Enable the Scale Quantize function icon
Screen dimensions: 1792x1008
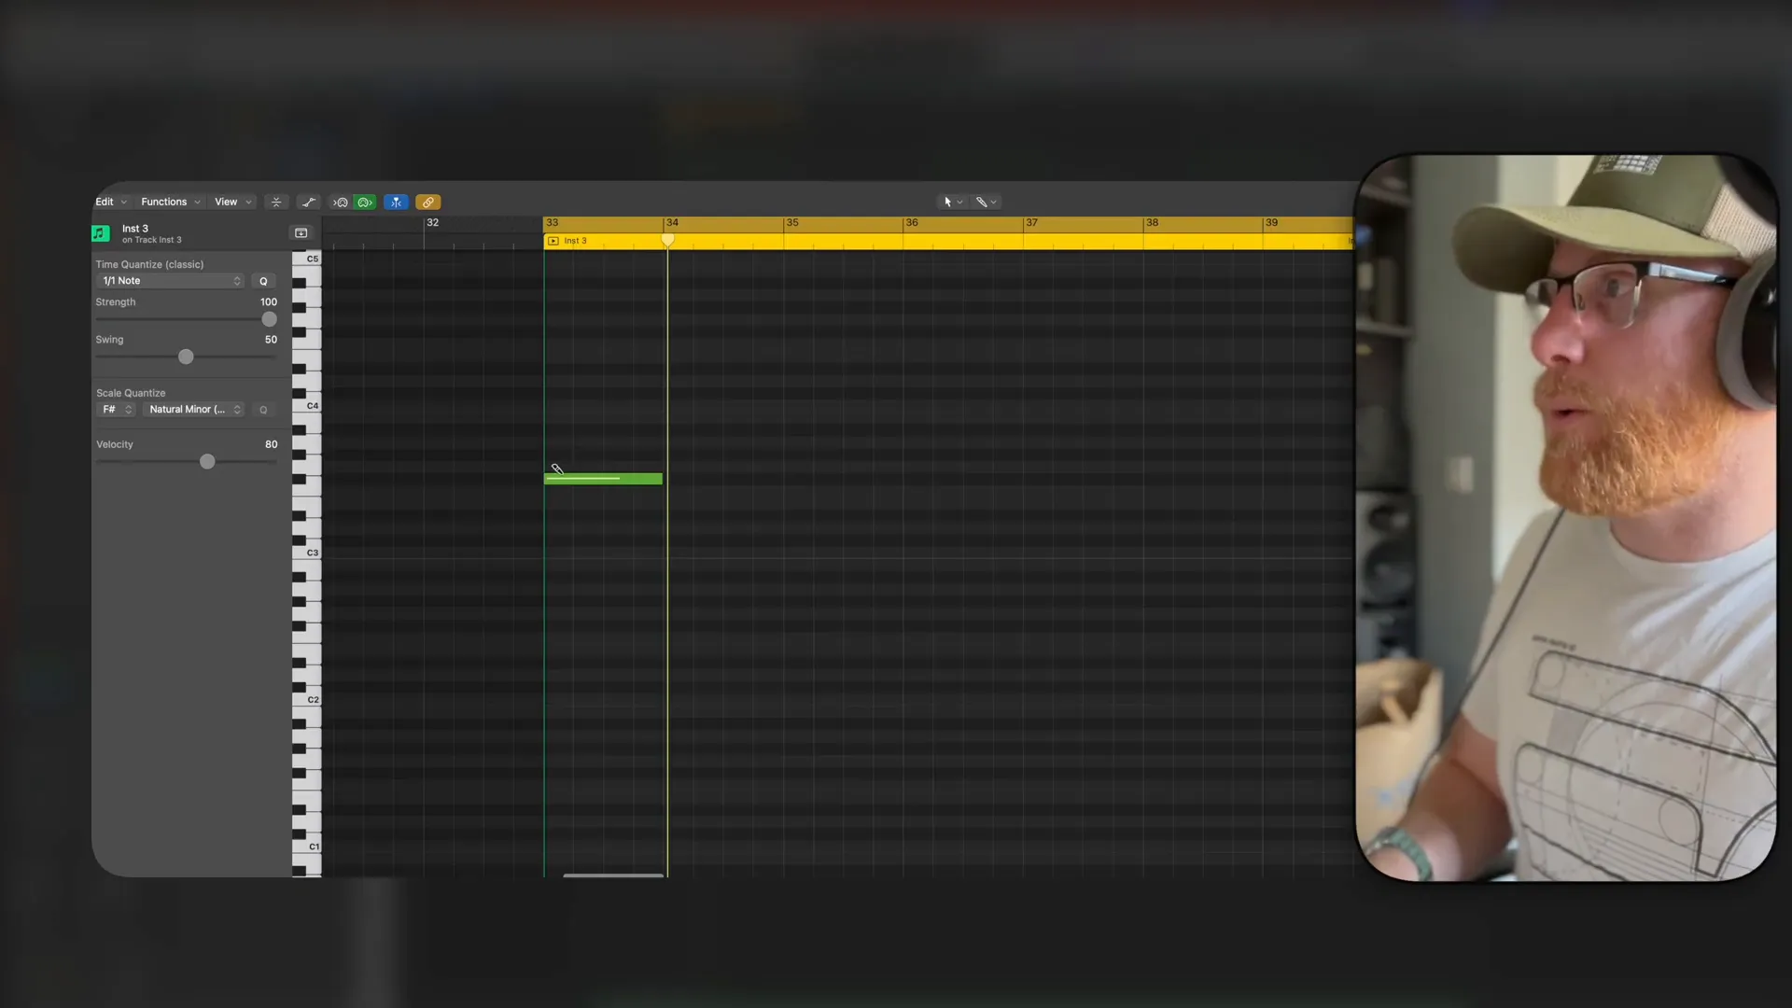coord(263,409)
